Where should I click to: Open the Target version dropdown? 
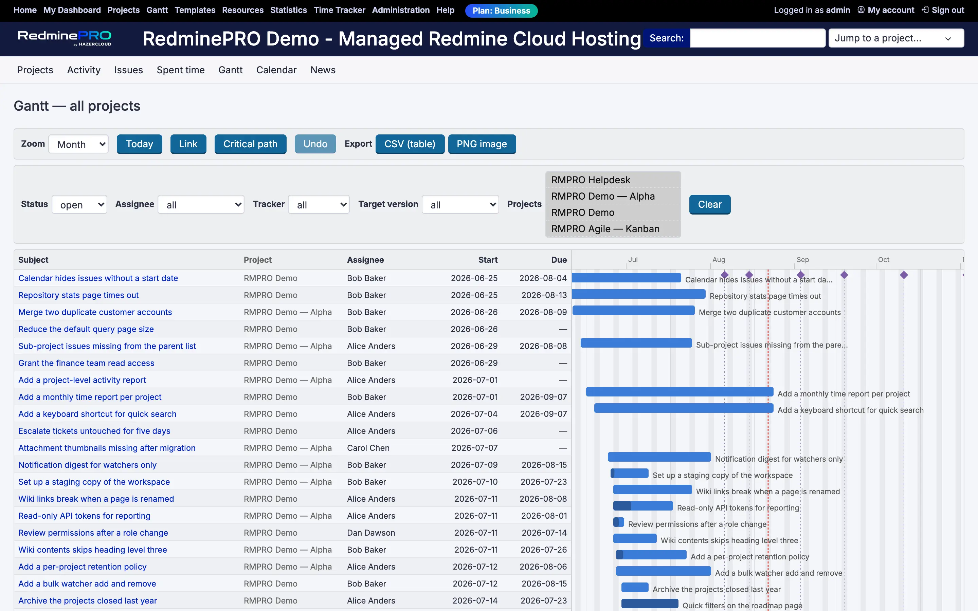pos(460,204)
